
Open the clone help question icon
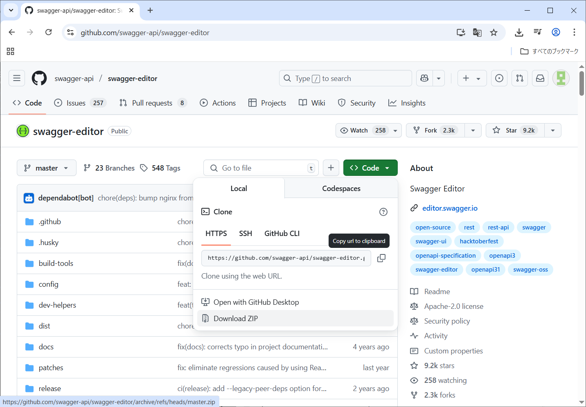tap(383, 212)
